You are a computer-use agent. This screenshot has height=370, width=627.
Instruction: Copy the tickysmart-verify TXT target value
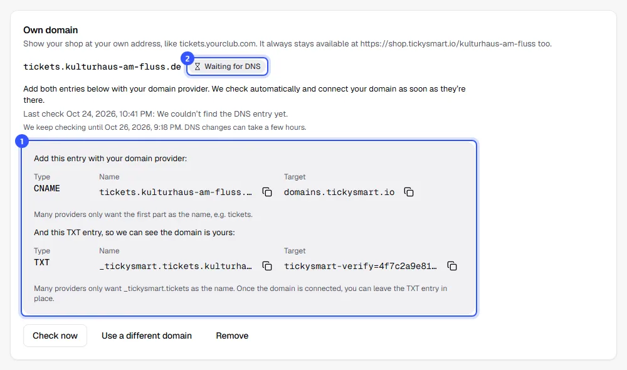tap(452, 266)
